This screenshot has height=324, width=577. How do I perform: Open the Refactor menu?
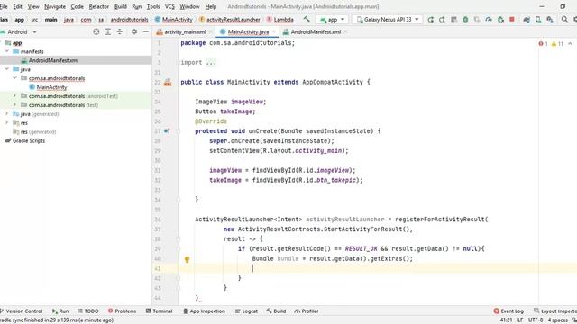point(99,6)
